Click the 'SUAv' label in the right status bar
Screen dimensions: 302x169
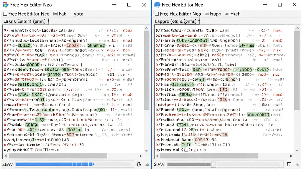[x=159, y=164]
